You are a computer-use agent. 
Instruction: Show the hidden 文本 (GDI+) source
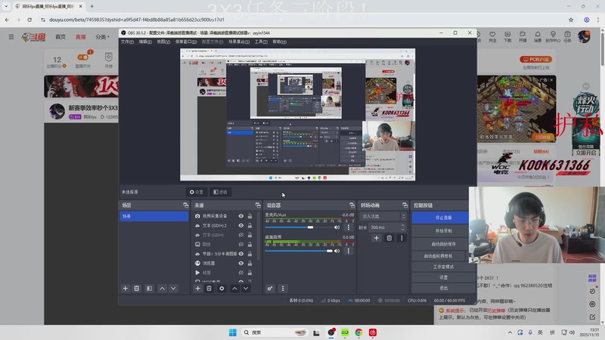pos(240,235)
